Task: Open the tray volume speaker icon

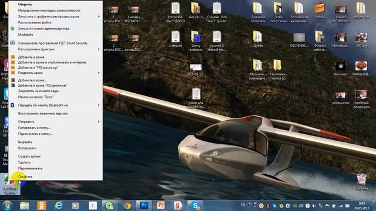Action: click(x=314, y=206)
